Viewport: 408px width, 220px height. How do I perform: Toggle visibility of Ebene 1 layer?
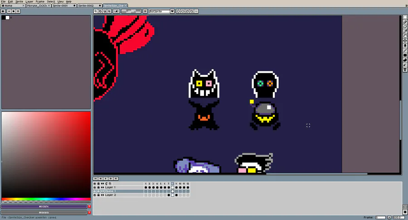point(95,191)
